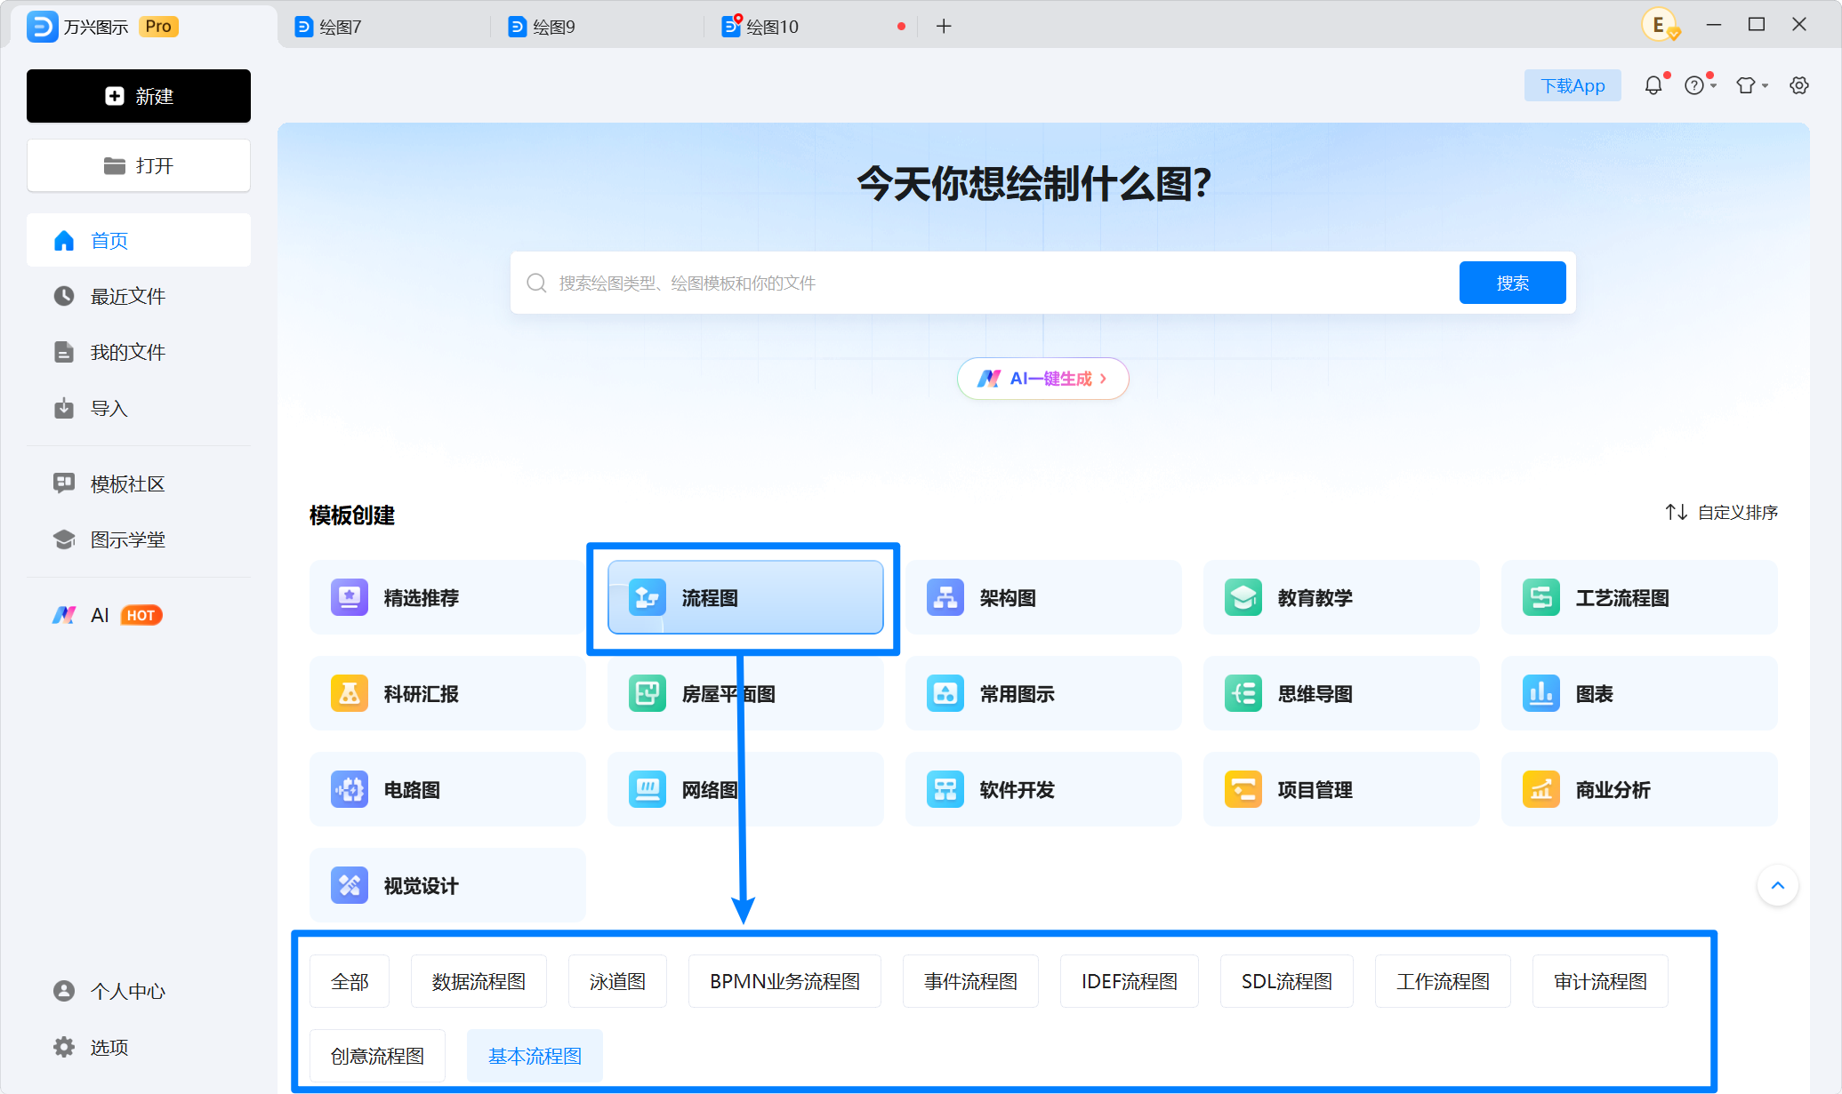The image size is (1842, 1094).
Task: Open the 电路图 category
Action: (x=447, y=789)
